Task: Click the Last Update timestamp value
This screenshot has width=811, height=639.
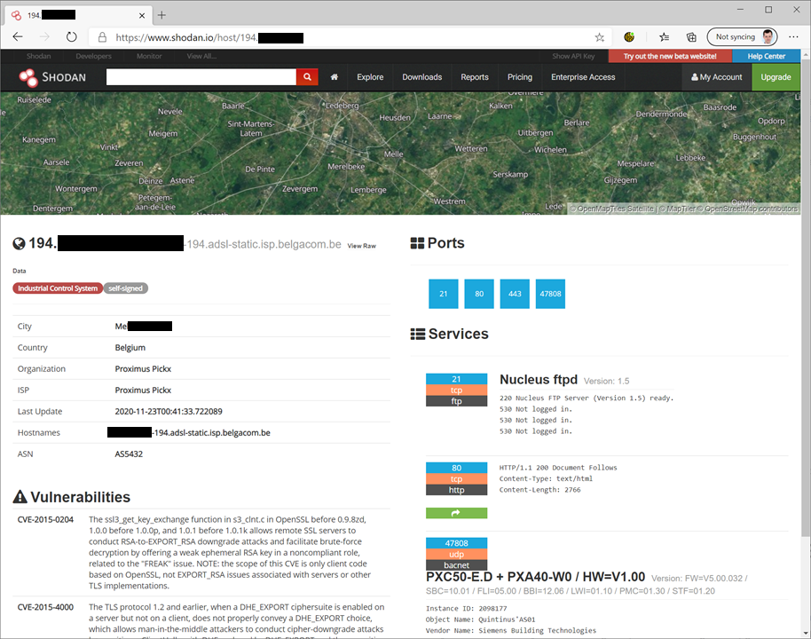Action: (x=169, y=411)
